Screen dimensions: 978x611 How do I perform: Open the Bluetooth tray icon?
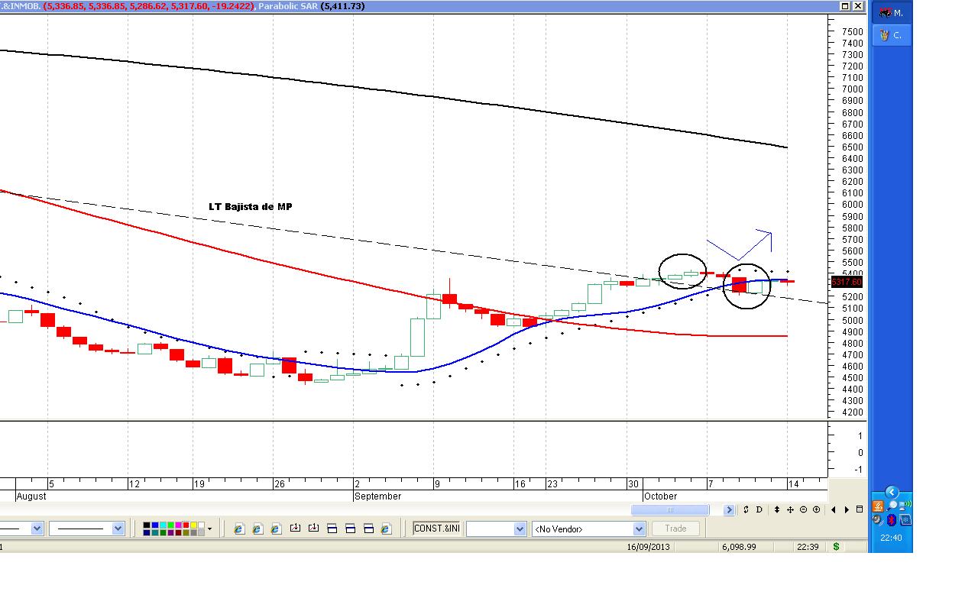(x=892, y=520)
